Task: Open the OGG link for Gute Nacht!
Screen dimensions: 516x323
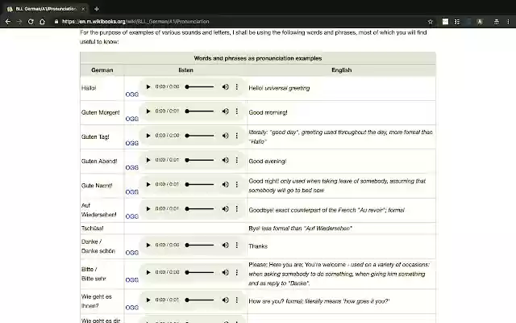Action: [x=132, y=192]
